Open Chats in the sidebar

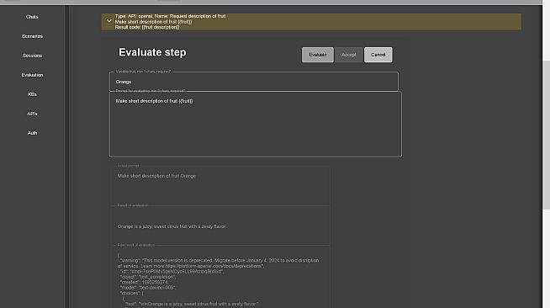(32, 17)
